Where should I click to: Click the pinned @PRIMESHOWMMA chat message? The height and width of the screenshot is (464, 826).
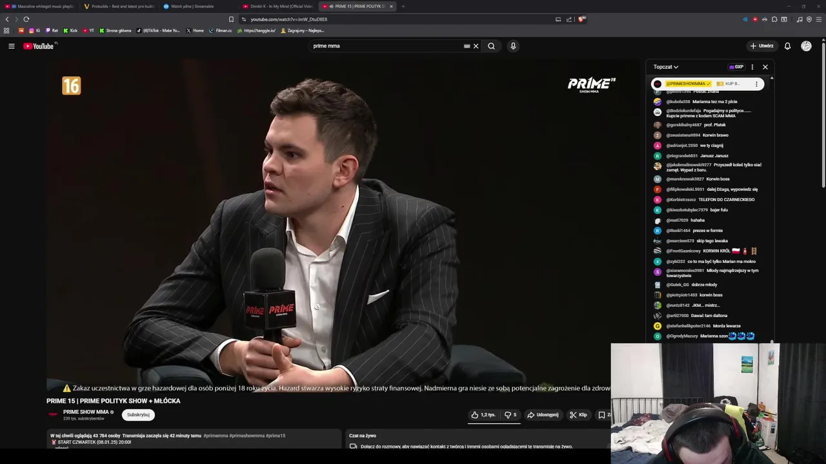click(707, 84)
